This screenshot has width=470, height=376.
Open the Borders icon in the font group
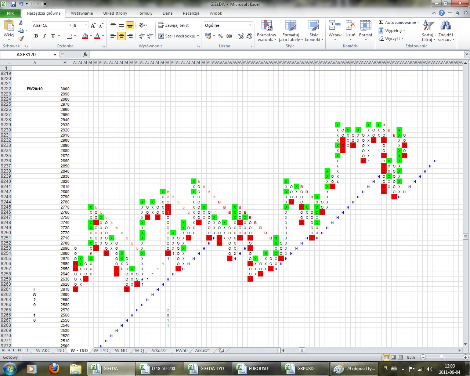click(x=69, y=36)
